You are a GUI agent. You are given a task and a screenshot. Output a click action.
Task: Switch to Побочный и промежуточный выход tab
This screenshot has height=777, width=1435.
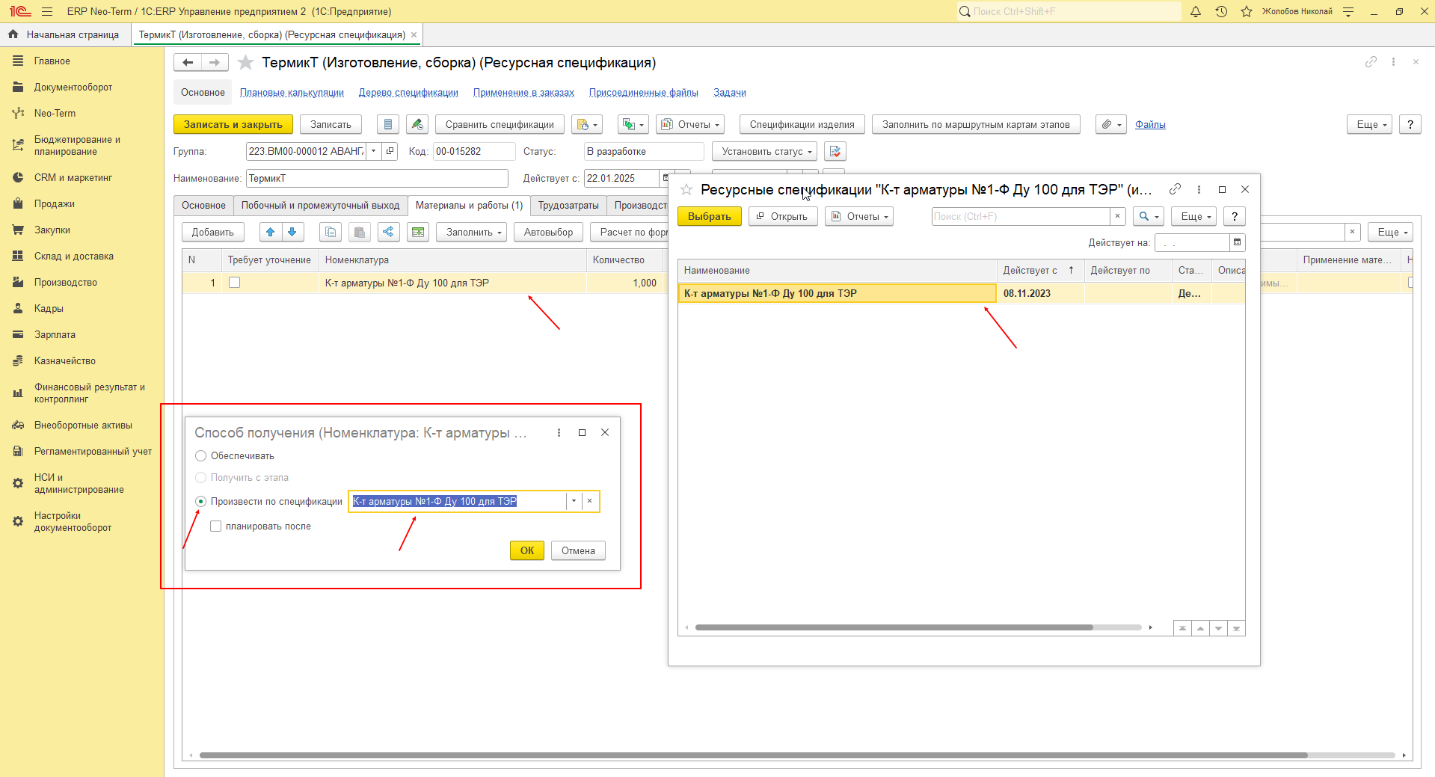click(x=320, y=205)
